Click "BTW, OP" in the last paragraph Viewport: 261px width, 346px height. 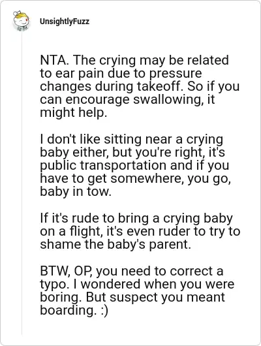[67, 271]
